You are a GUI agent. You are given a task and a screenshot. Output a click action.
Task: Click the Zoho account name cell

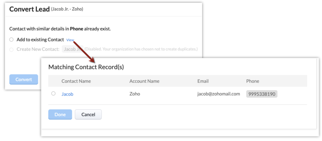tap(135, 94)
